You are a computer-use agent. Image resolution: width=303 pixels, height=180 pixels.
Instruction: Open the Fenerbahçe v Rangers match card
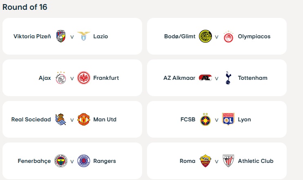pyautogui.click(x=72, y=161)
